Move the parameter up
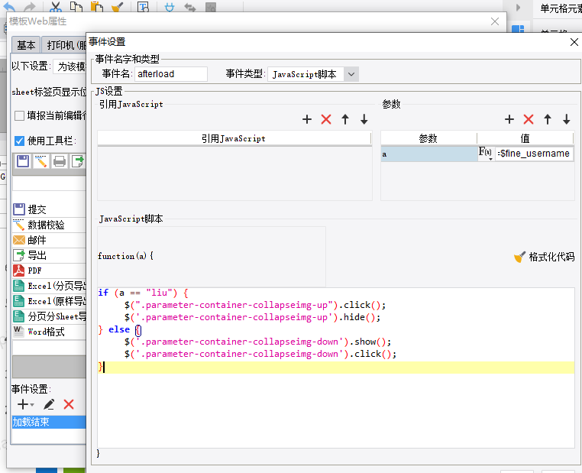Screen dimensions: 582x473 [548, 119]
